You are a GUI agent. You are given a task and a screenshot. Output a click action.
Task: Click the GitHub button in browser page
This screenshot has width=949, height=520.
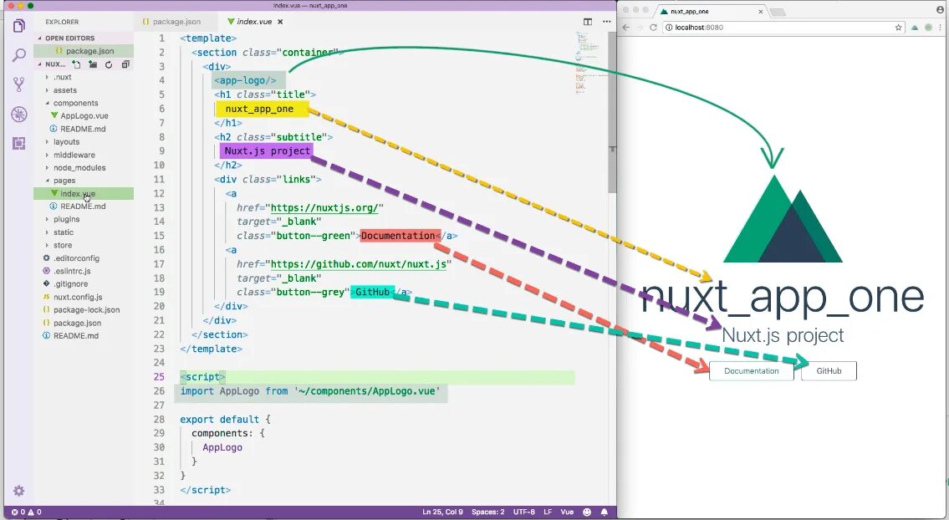(829, 371)
